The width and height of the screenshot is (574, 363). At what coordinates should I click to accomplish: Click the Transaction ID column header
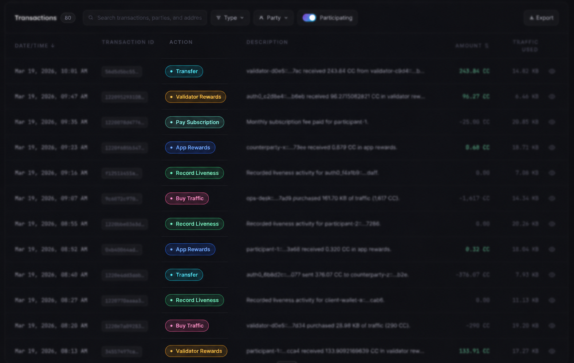pyautogui.click(x=128, y=42)
